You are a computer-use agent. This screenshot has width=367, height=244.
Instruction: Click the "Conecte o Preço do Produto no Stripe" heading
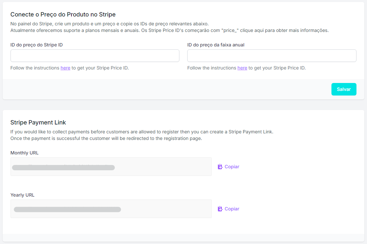tap(63, 14)
